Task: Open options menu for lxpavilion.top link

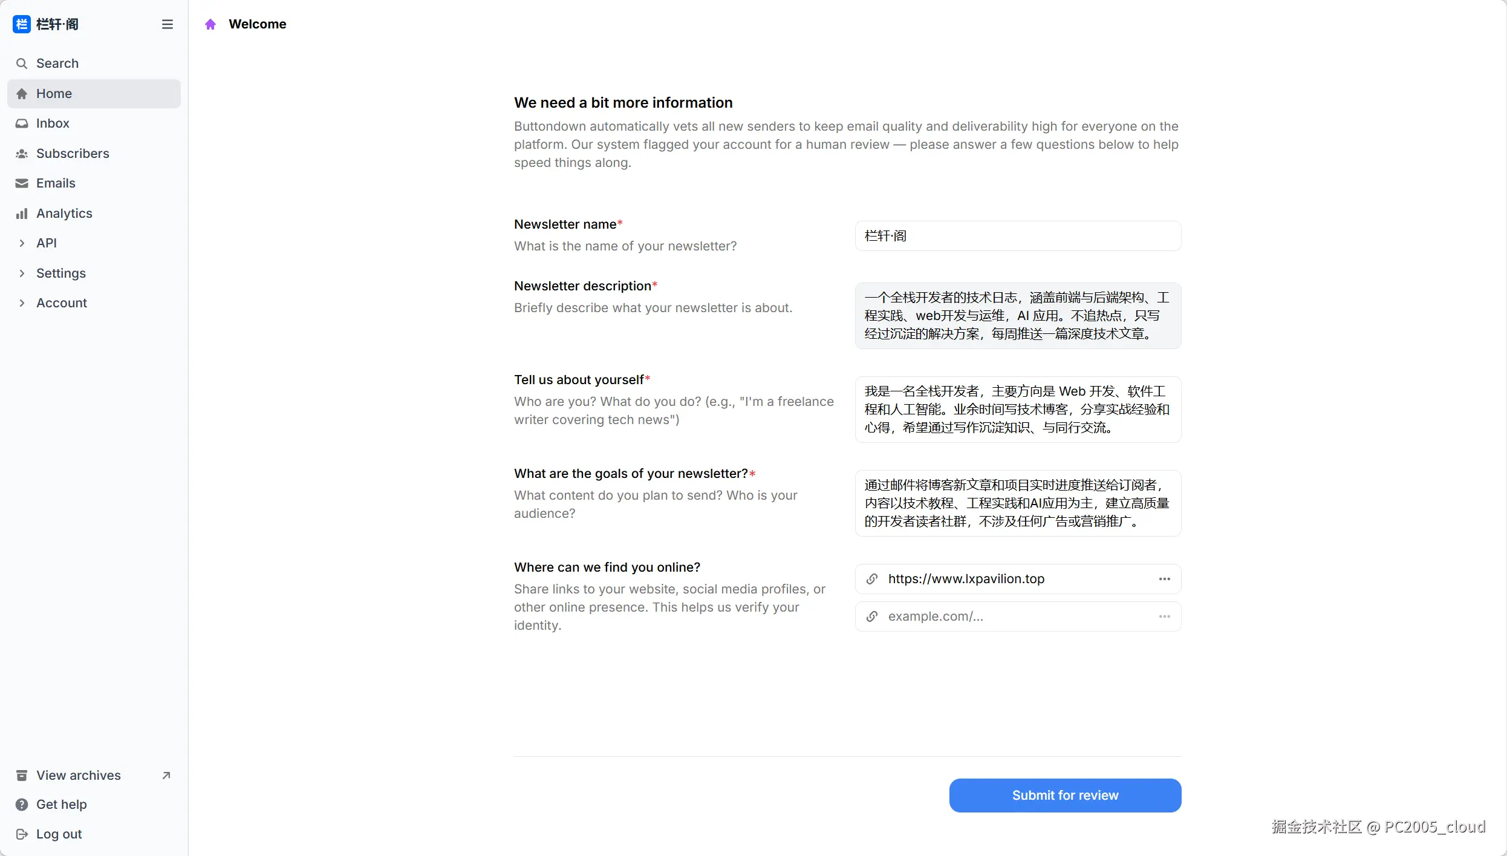Action: tap(1165, 579)
